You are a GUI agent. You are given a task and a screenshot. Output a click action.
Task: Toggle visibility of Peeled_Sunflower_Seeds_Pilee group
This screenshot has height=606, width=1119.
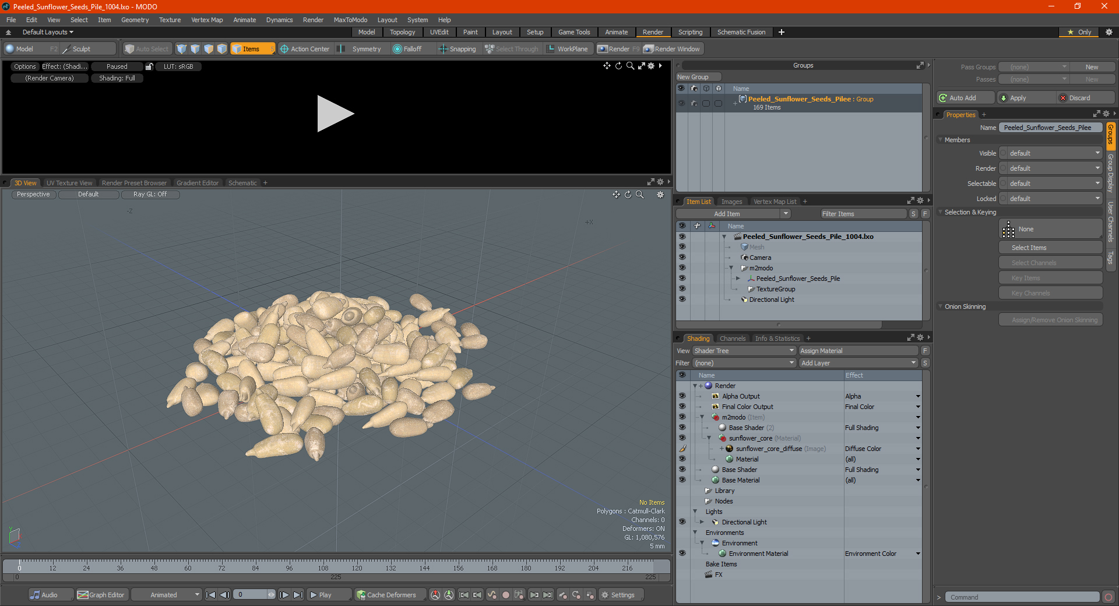tap(681, 103)
